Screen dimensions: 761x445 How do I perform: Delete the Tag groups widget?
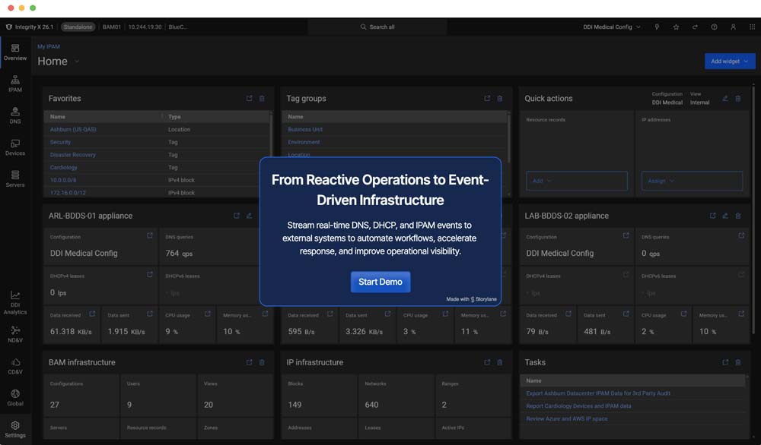click(x=499, y=98)
